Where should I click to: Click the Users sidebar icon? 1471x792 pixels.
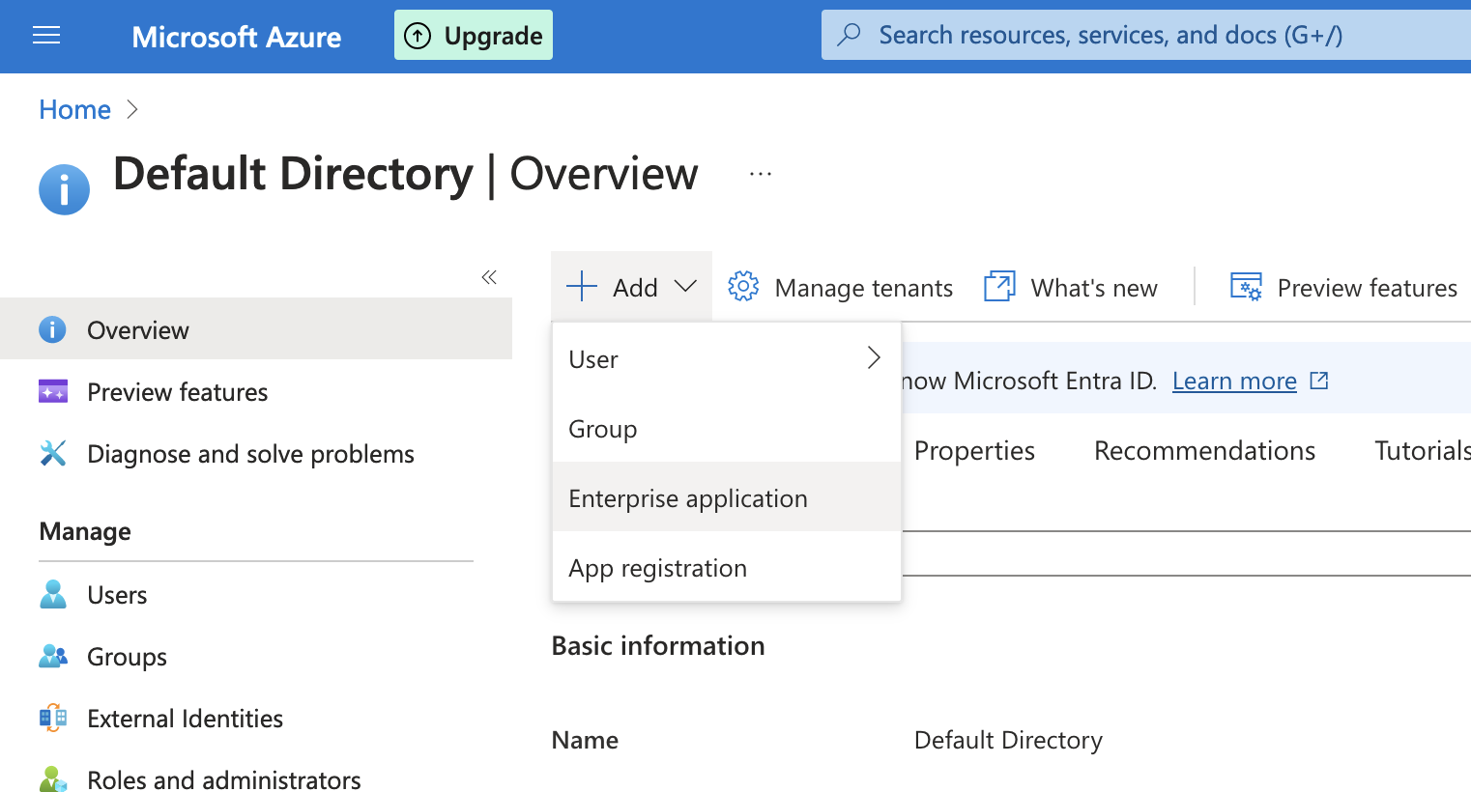point(53,595)
